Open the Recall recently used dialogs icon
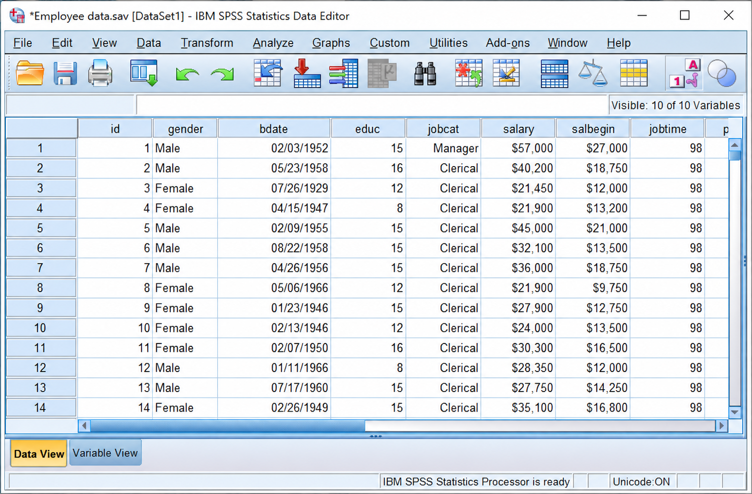Viewport: 752px width, 494px height. pos(144,73)
